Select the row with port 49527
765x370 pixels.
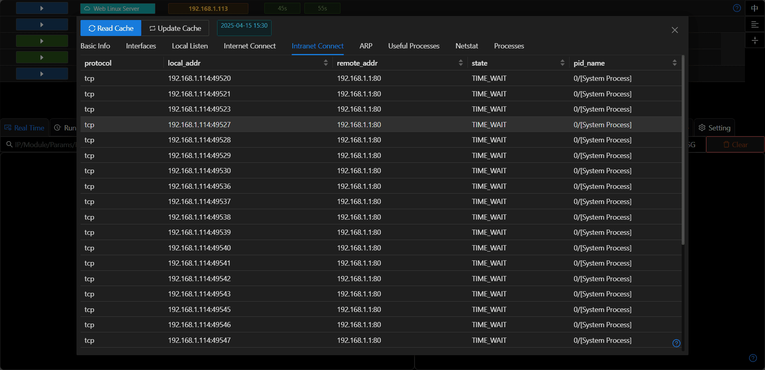coord(381,124)
